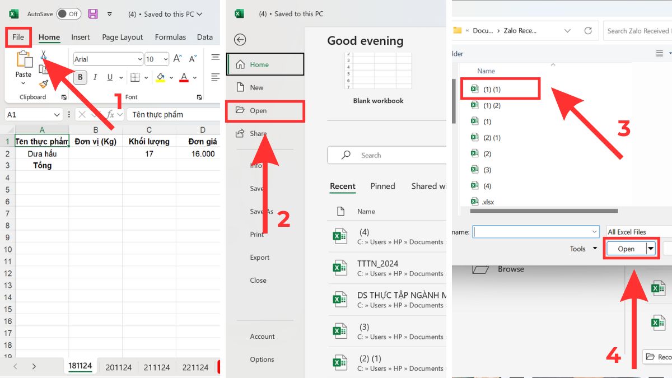Click the back arrow in Backstage view
The height and width of the screenshot is (378, 672).
(x=240, y=40)
